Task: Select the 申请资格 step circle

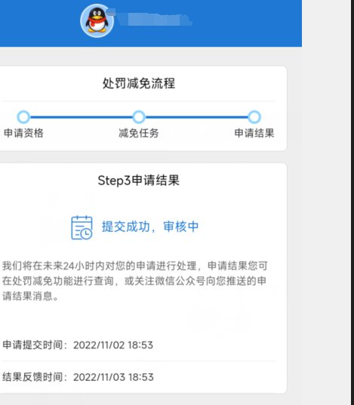Action: coord(23,117)
